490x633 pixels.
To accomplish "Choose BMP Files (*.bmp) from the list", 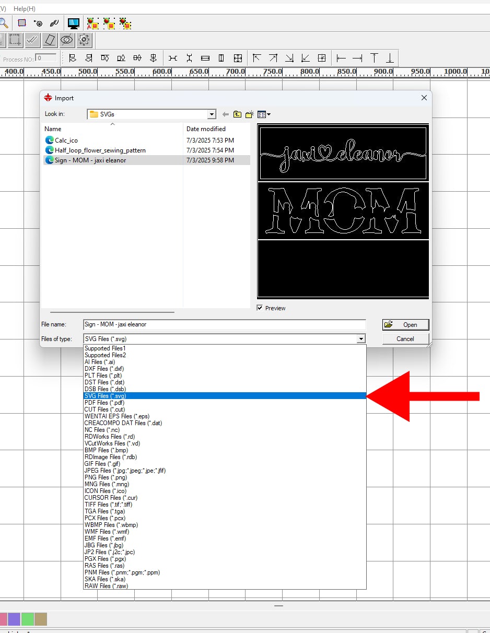I will pos(225,450).
